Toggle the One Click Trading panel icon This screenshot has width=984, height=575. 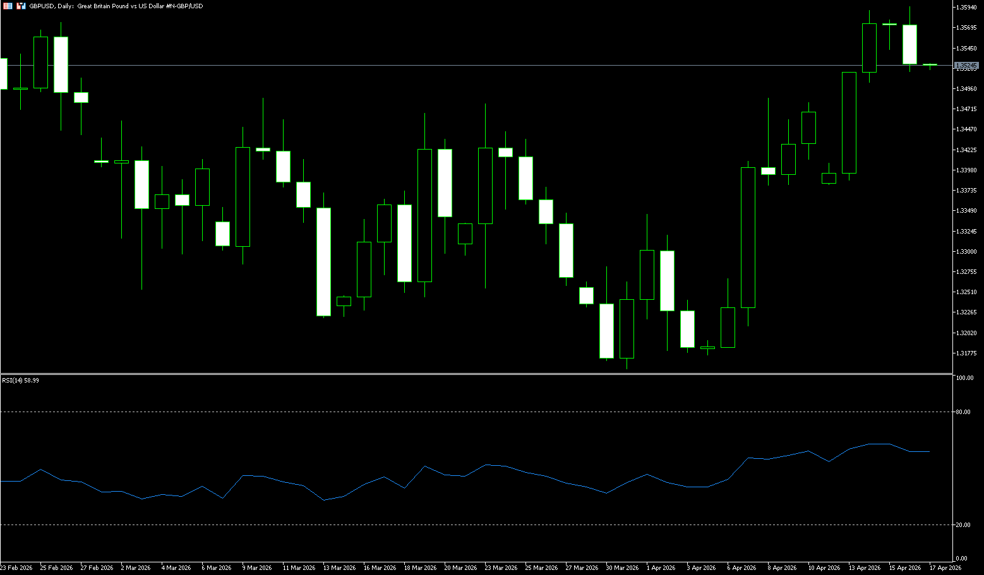[x=21, y=6]
